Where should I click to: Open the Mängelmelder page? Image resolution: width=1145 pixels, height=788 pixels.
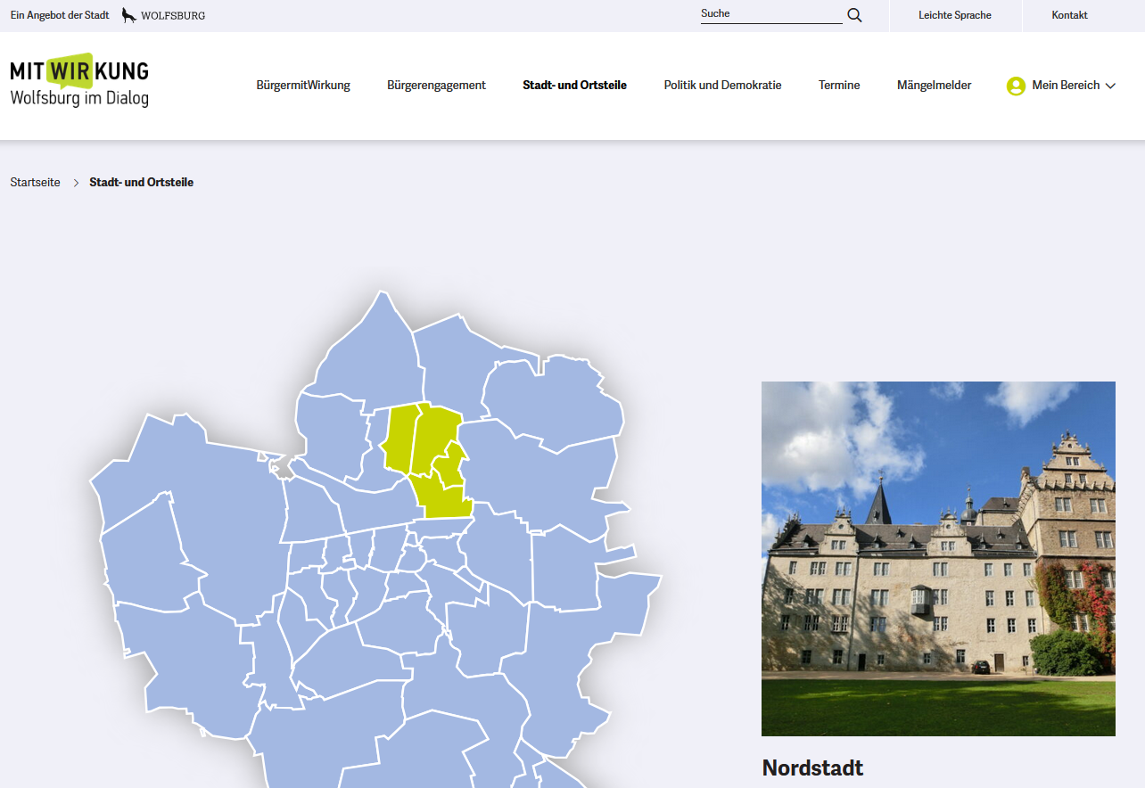[x=934, y=86]
